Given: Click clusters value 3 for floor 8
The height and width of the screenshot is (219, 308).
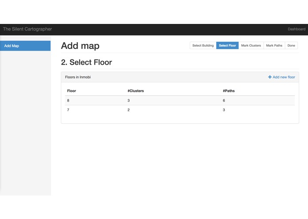Looking at the screenshot, I should [x=129, y=100].
